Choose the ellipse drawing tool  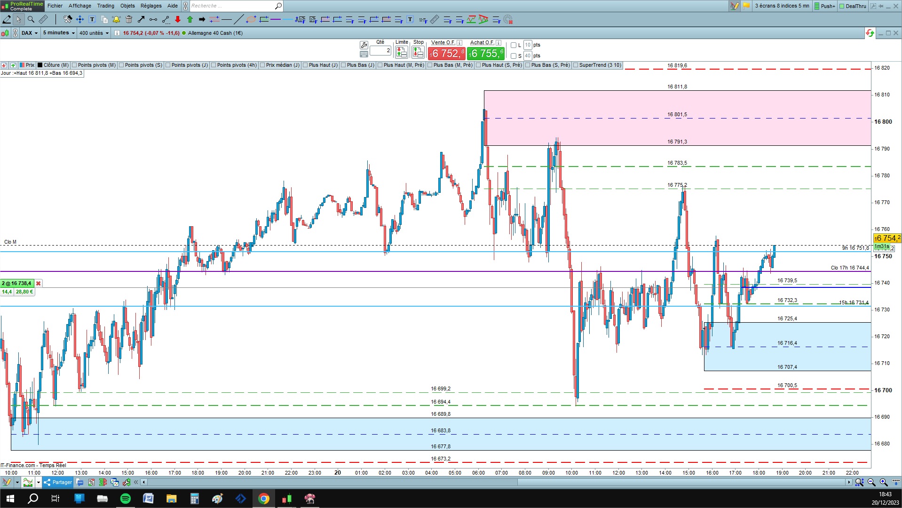click(252, 20)
